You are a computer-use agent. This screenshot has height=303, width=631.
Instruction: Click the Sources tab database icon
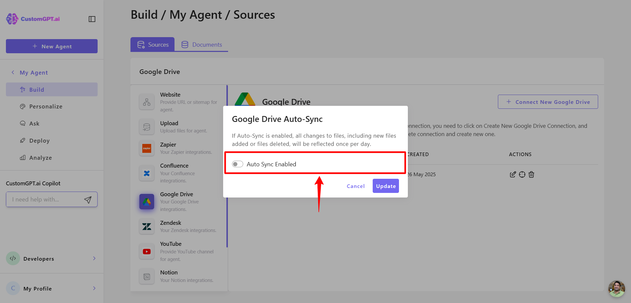coord(141,45)
